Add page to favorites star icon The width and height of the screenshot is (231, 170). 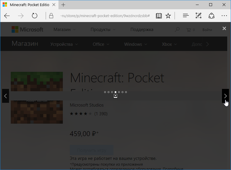(168, 16)
